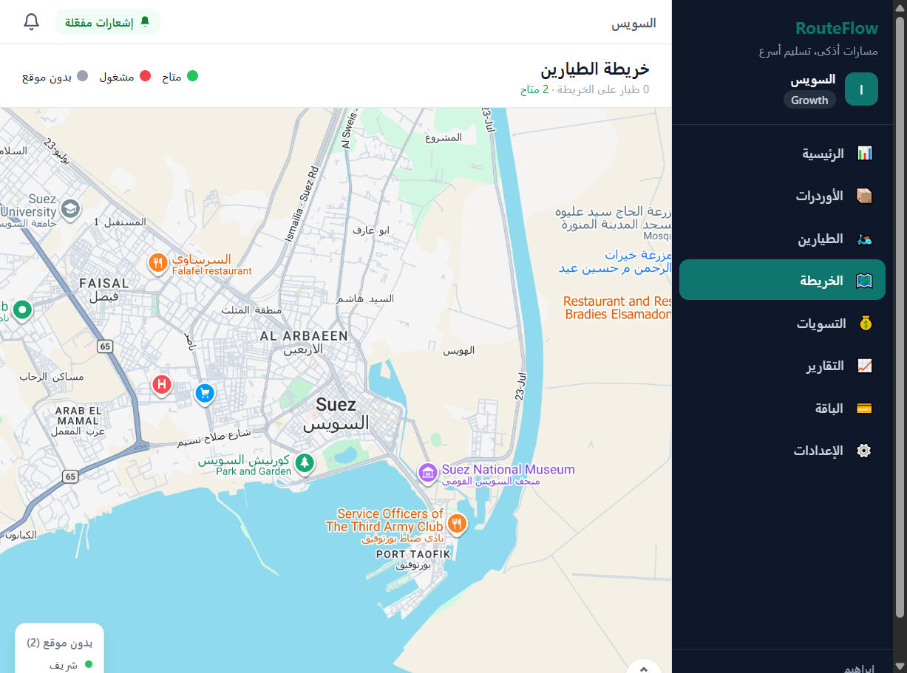Select الخريطة map menu item
The height and width of the screenshot is (673, 907).
(x=782, y=280)
